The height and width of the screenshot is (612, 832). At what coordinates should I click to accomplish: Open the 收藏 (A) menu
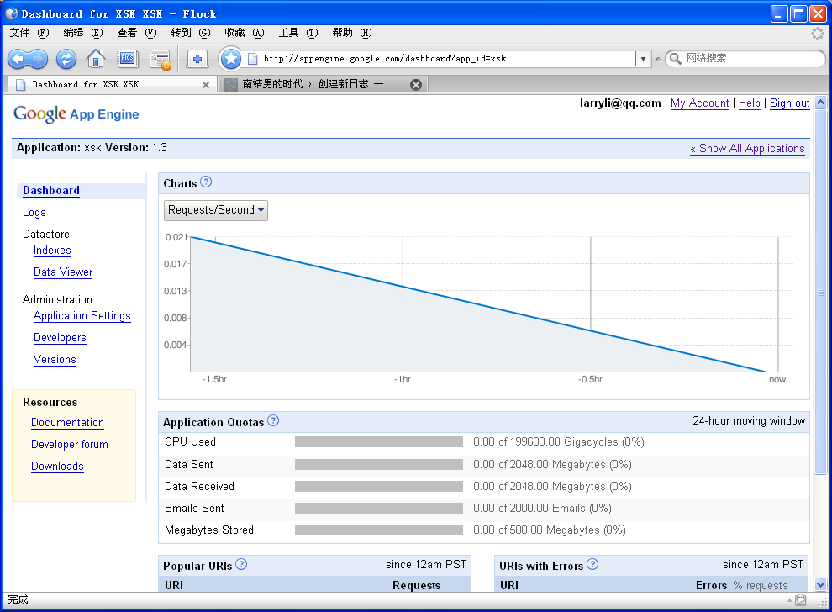[244, 33]
